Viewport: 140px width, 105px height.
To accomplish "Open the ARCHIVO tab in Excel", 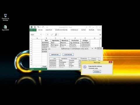I will pyautogui.click(x=33, y=30).
